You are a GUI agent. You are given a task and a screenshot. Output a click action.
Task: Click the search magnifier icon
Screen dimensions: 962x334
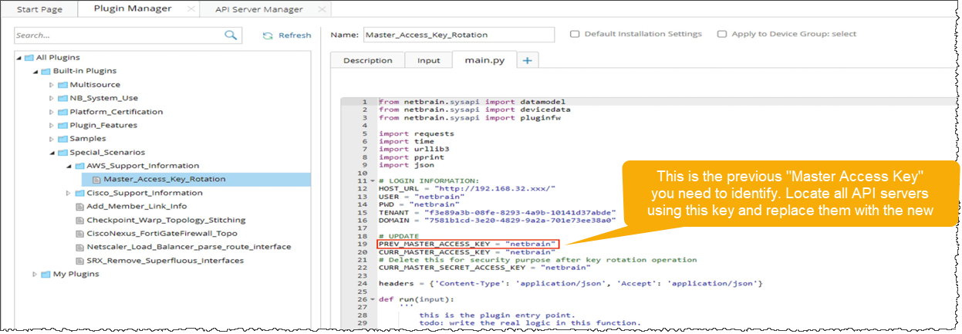coord(231,35)
